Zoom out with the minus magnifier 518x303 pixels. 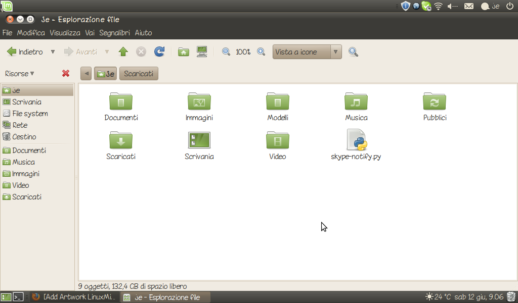click(x=226, y=52)
